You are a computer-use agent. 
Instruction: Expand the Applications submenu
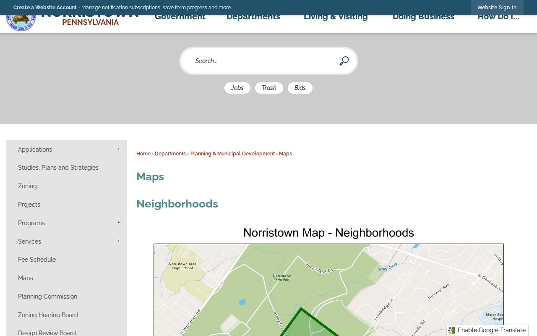pos(119,150)
